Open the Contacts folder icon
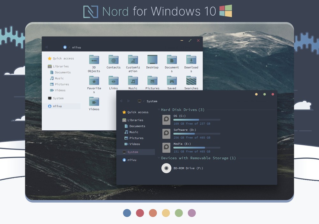 (x=113, y=60)
